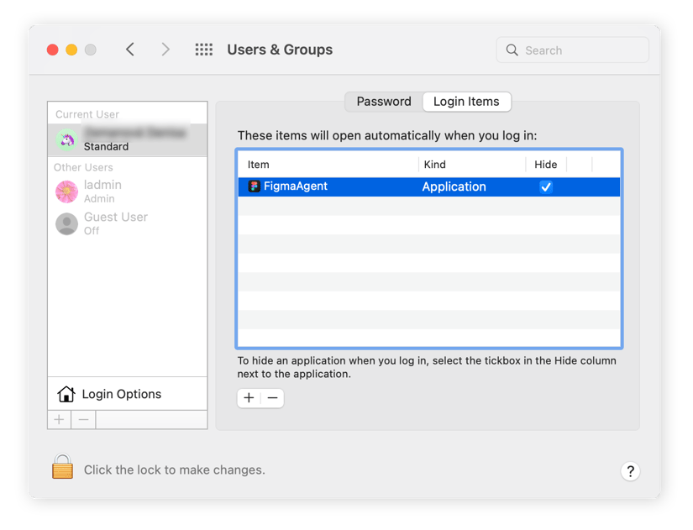Click the magnifying glass in the search field
The image size is (693, 530).
(512, 50)
